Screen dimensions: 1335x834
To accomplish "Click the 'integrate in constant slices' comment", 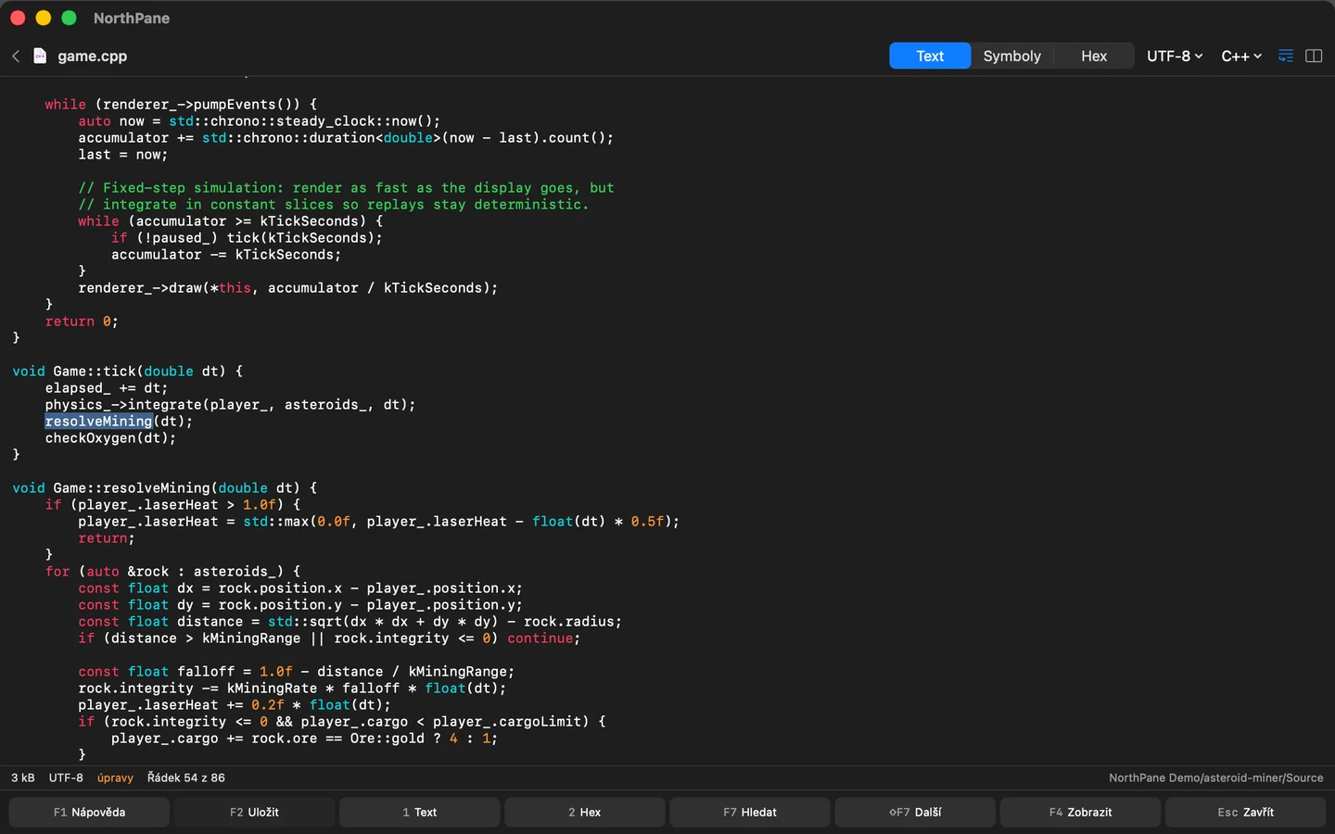I will (x=334, y=204).
